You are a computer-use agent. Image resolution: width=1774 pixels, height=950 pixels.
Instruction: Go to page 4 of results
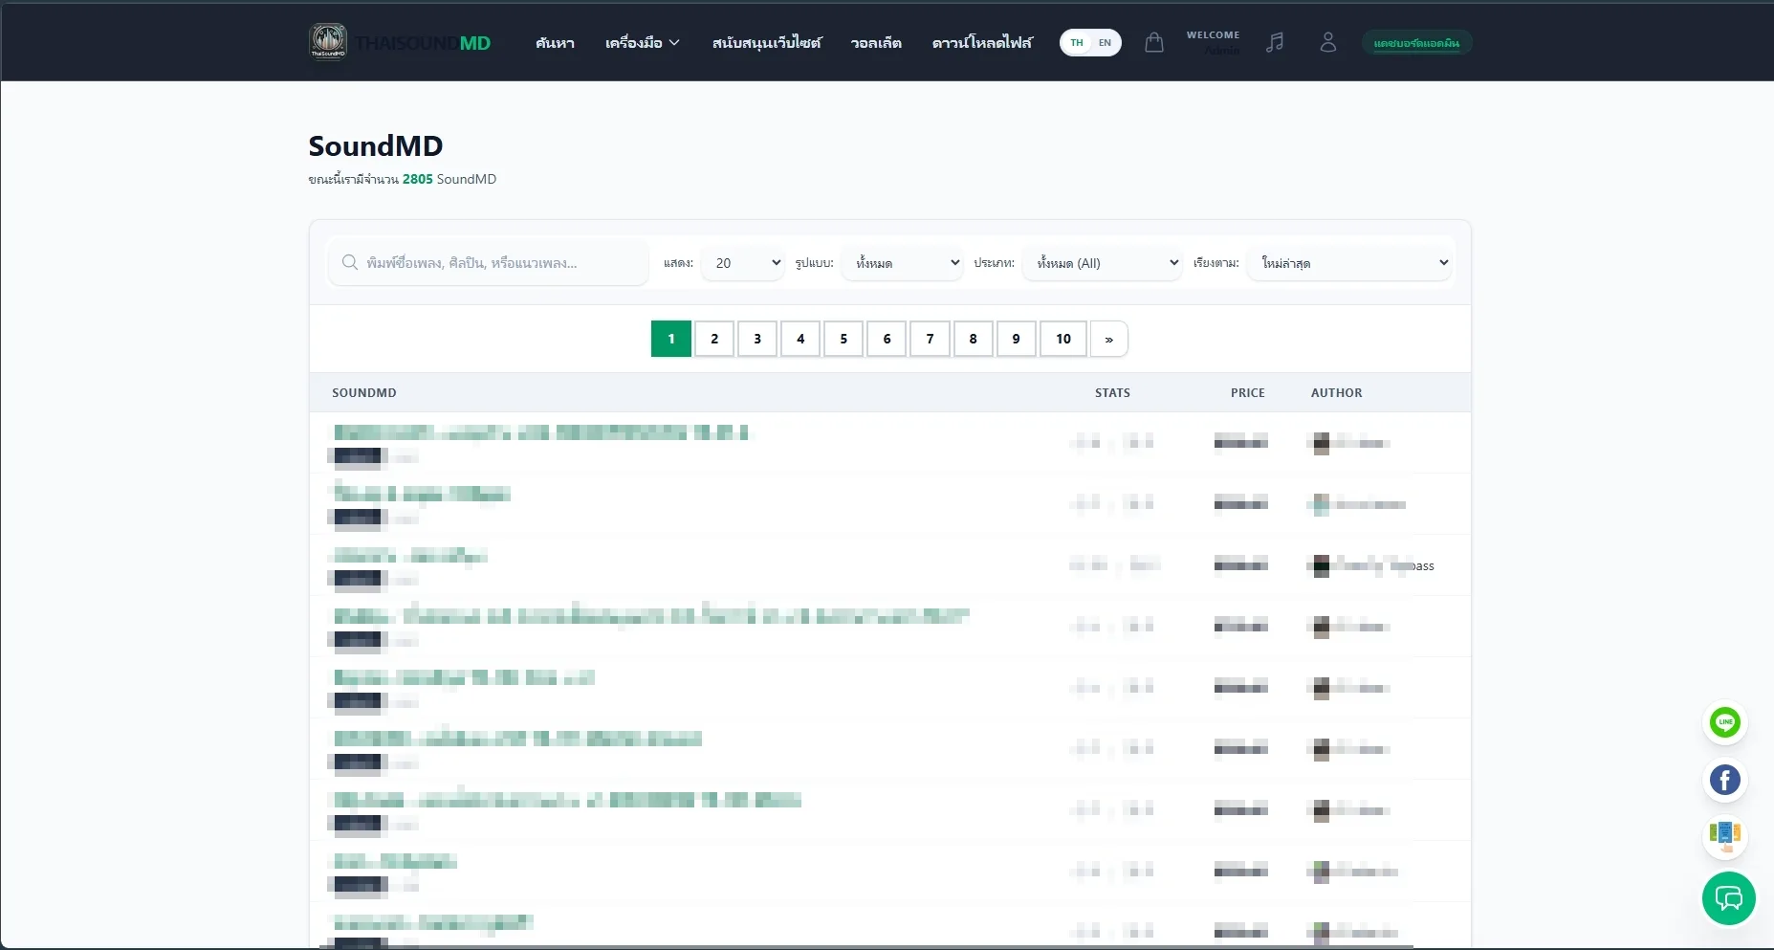(x=800, y=339)
